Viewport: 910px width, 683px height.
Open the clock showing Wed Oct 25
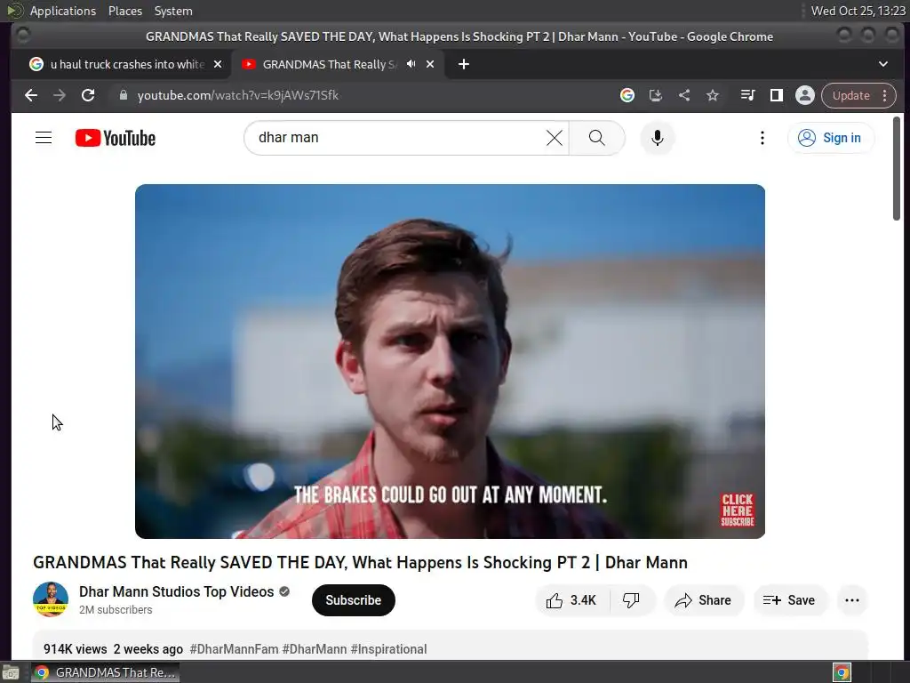(x=858, y=11)
